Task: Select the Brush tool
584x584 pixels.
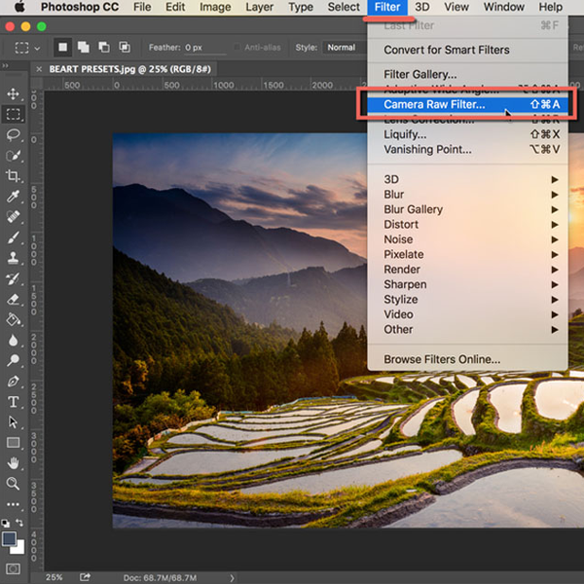Action: 14,237
